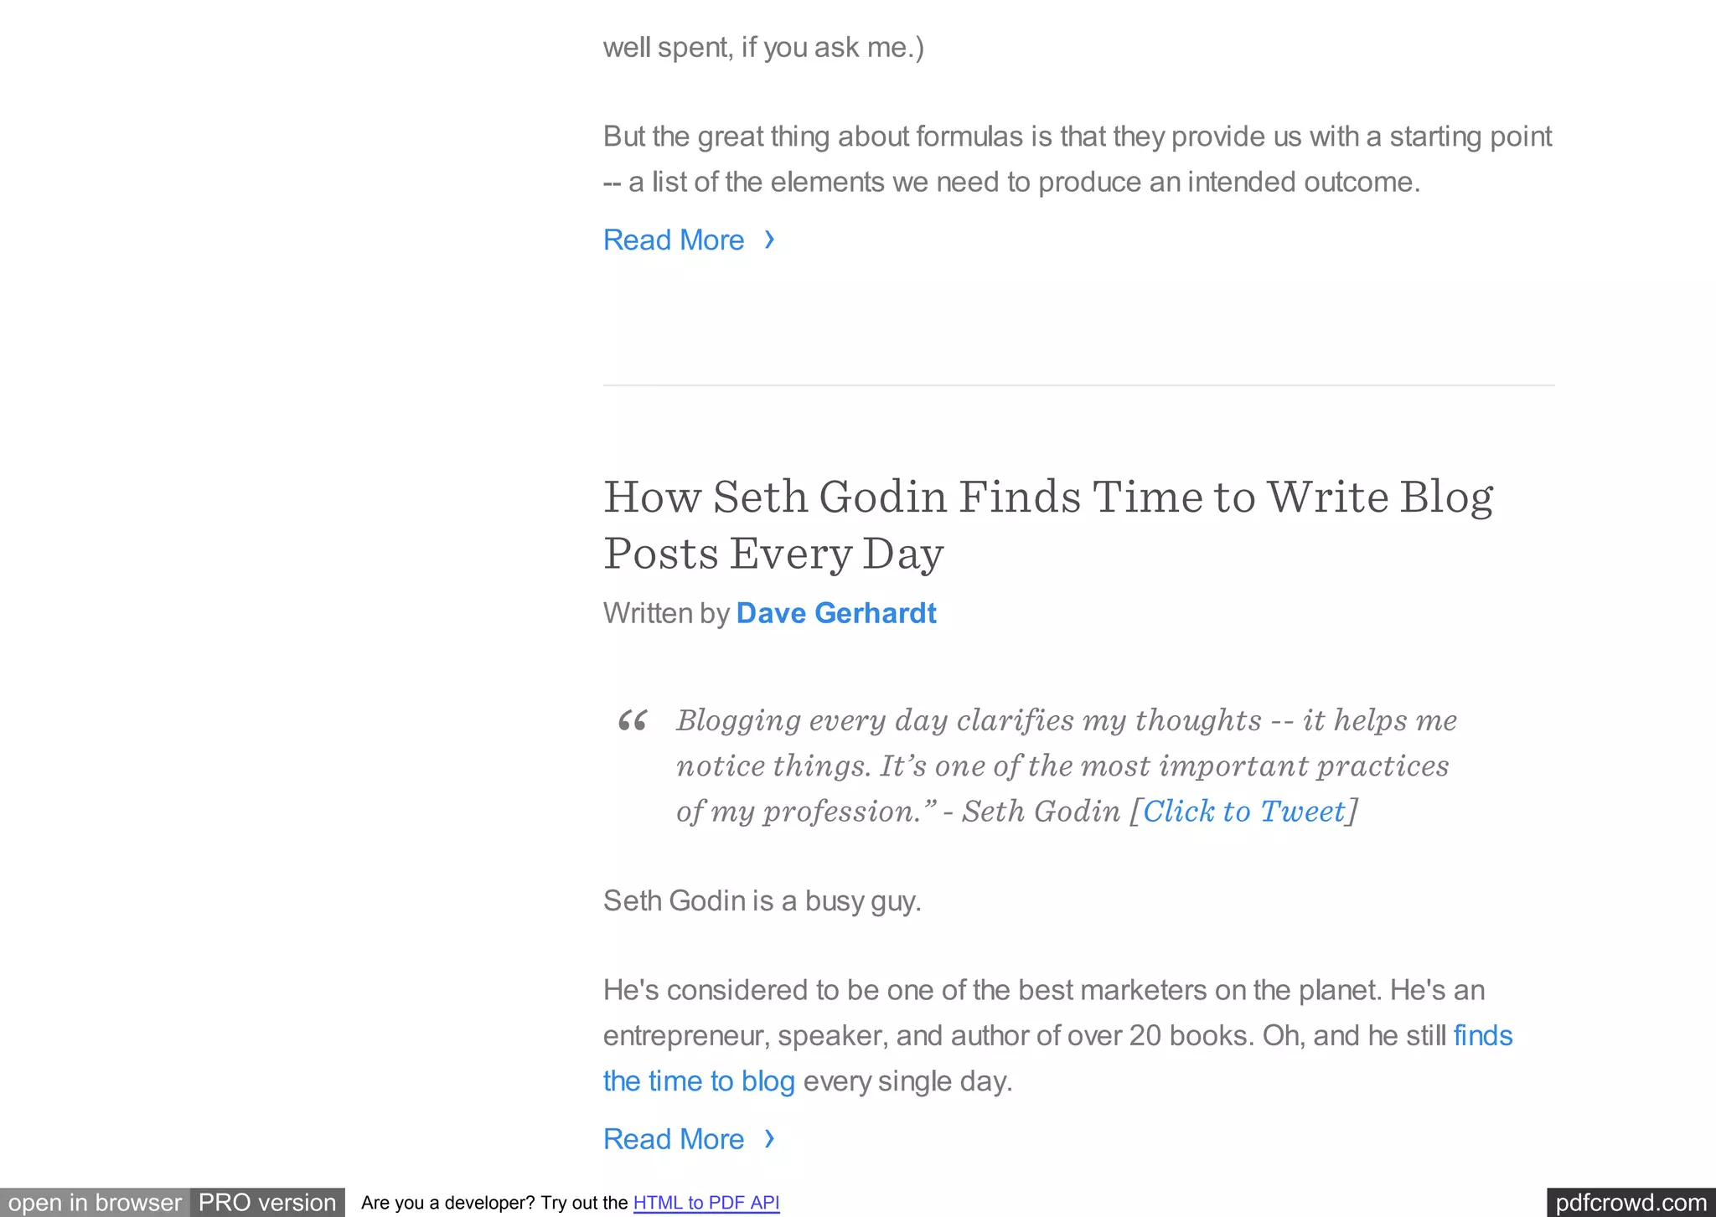1716x1217 pixels.
Task: Click the large opening quotation mark icon
Action: coord(633,721)
